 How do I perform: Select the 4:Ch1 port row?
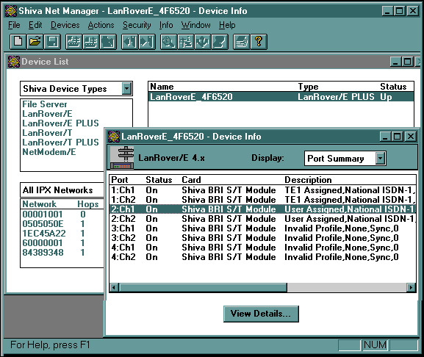pyautogui.click(x=262, y=248)
